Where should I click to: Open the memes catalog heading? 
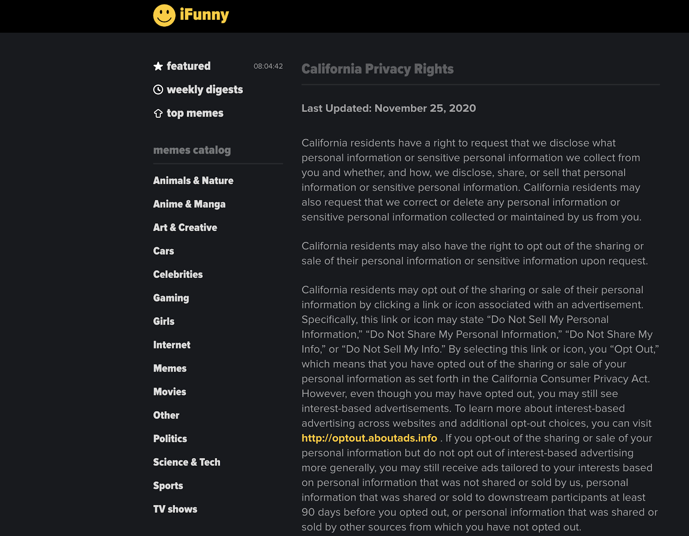[x=192, y=150]
